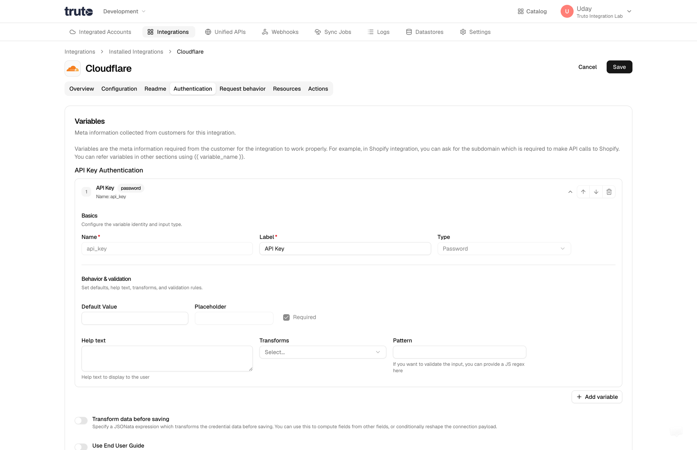This screenshot has height=450, width=697.
Task: Open the Transforms Select dropdown
Action: pyautogui.click(x=323, y=352)
